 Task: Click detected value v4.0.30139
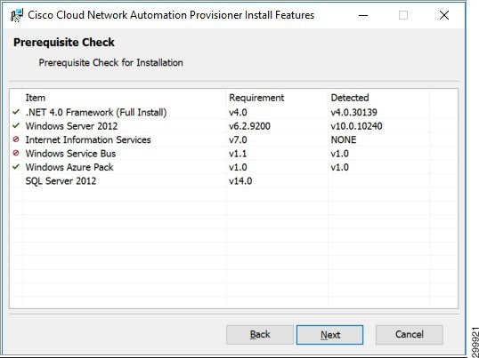tap(353, 112)
